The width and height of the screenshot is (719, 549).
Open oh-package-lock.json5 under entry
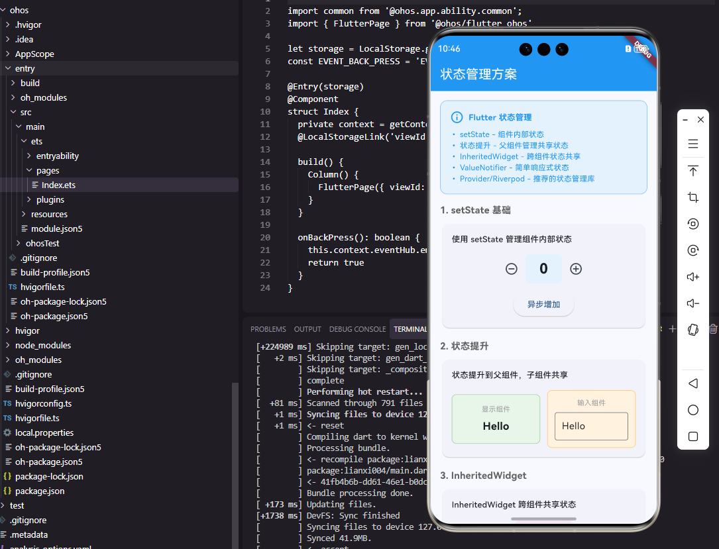[x=63, y=301]
